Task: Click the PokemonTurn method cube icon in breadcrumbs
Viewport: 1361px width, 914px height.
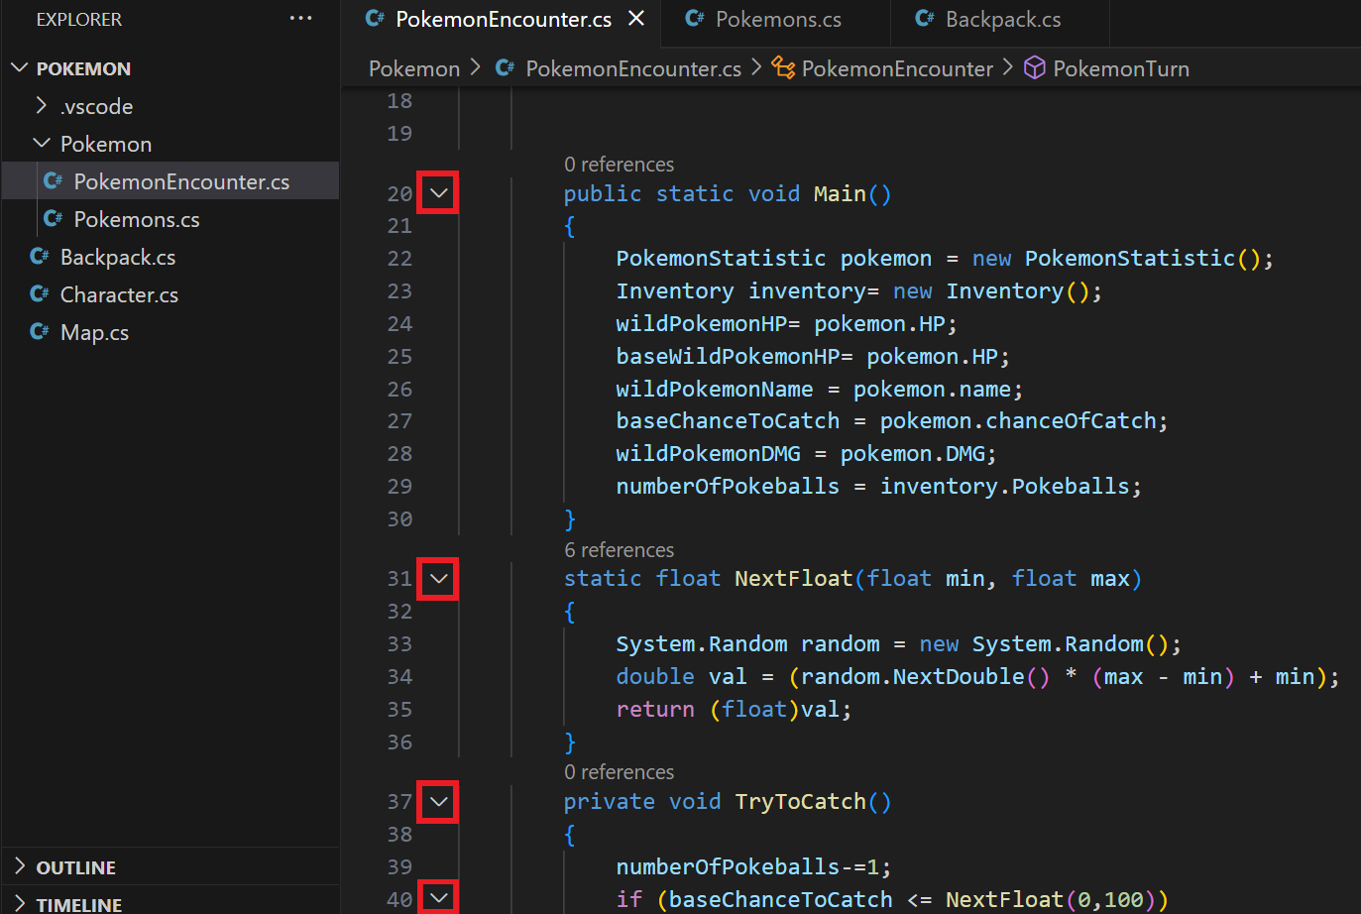Action: click(x=1034, y=67)
